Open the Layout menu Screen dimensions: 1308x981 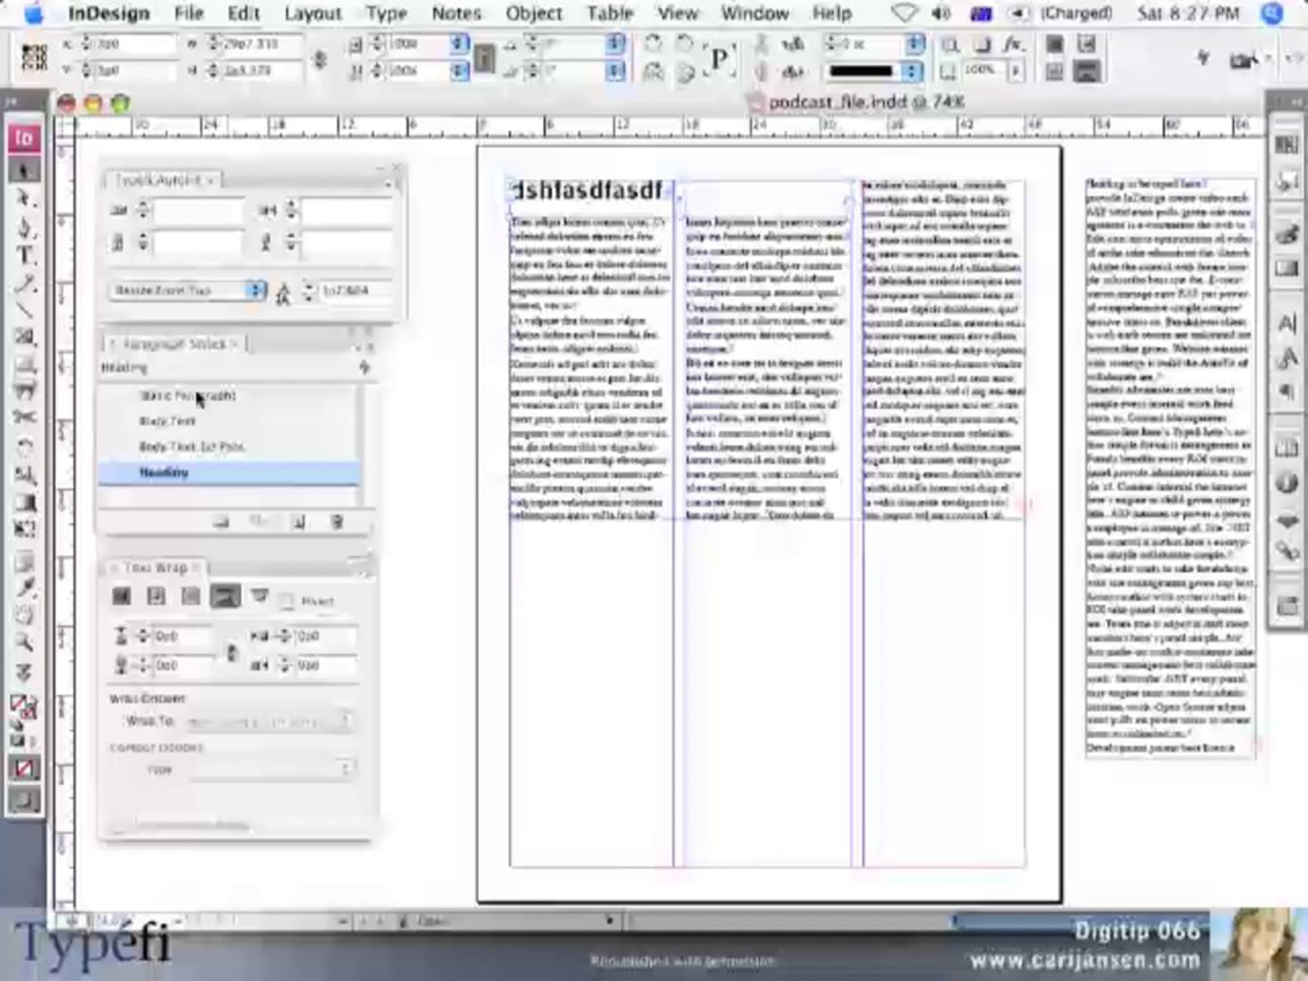(313, 13)
